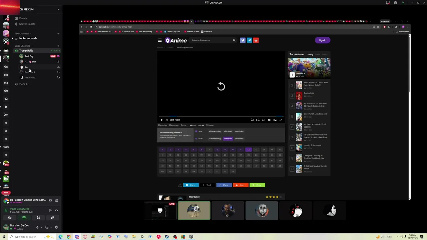
Task: Create channel in Text Channels
Action: pyautogui.click(x=58, y=34)
